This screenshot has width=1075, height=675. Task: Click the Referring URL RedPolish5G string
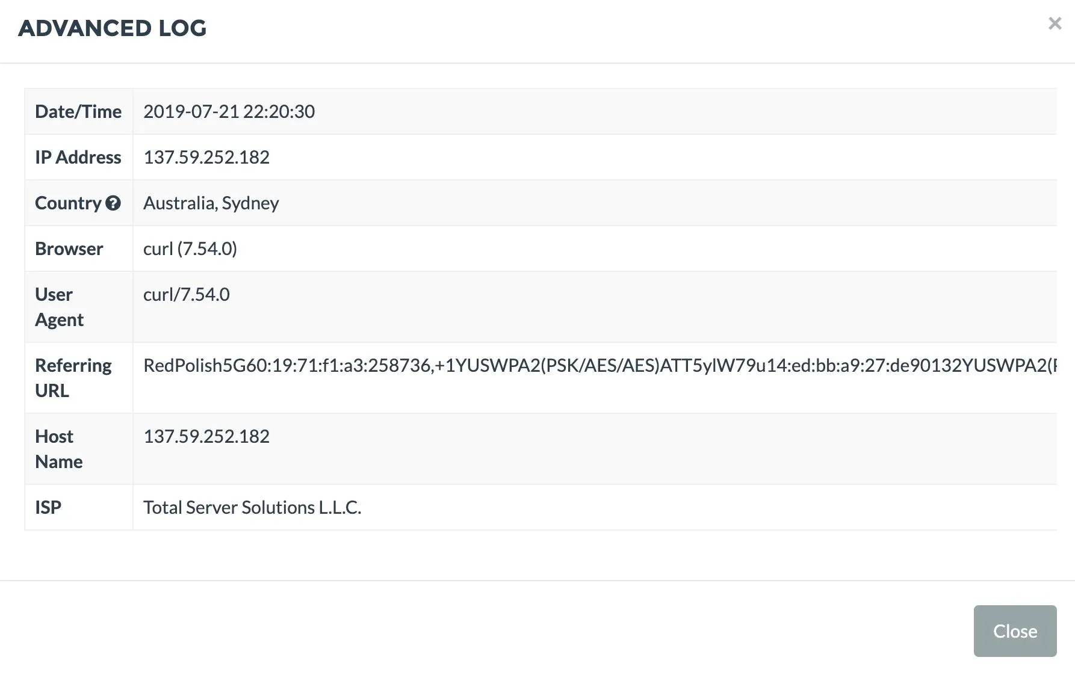pyautogui.click(x=600, y=365)
